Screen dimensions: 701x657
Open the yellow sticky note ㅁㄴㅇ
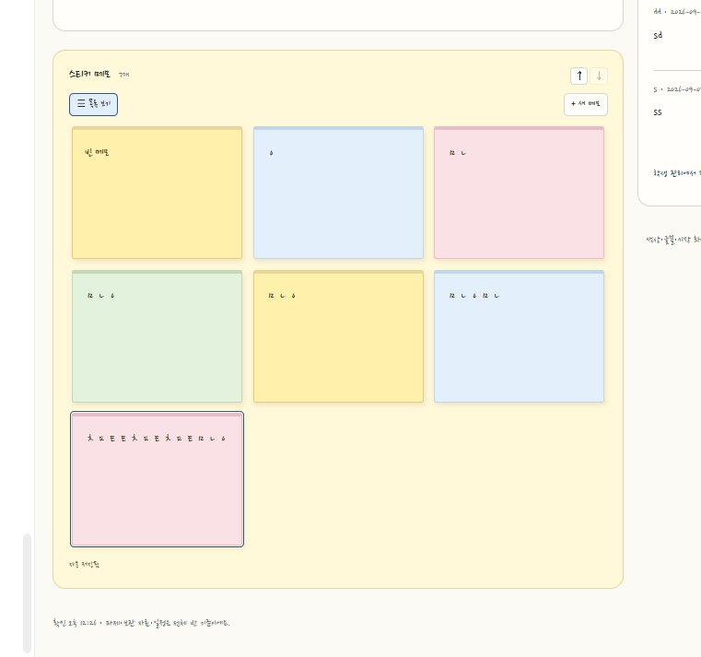pyautogui.click(x=338, y=336)
